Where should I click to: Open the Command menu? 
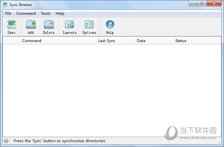26,13
